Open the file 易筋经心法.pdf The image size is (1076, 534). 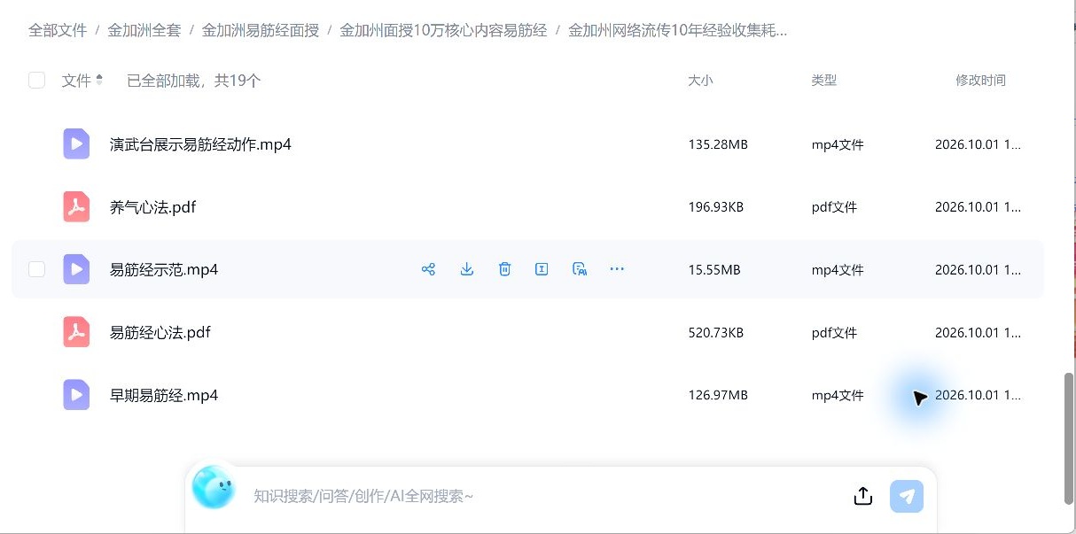pyautogui.click(x=160, y=333)
